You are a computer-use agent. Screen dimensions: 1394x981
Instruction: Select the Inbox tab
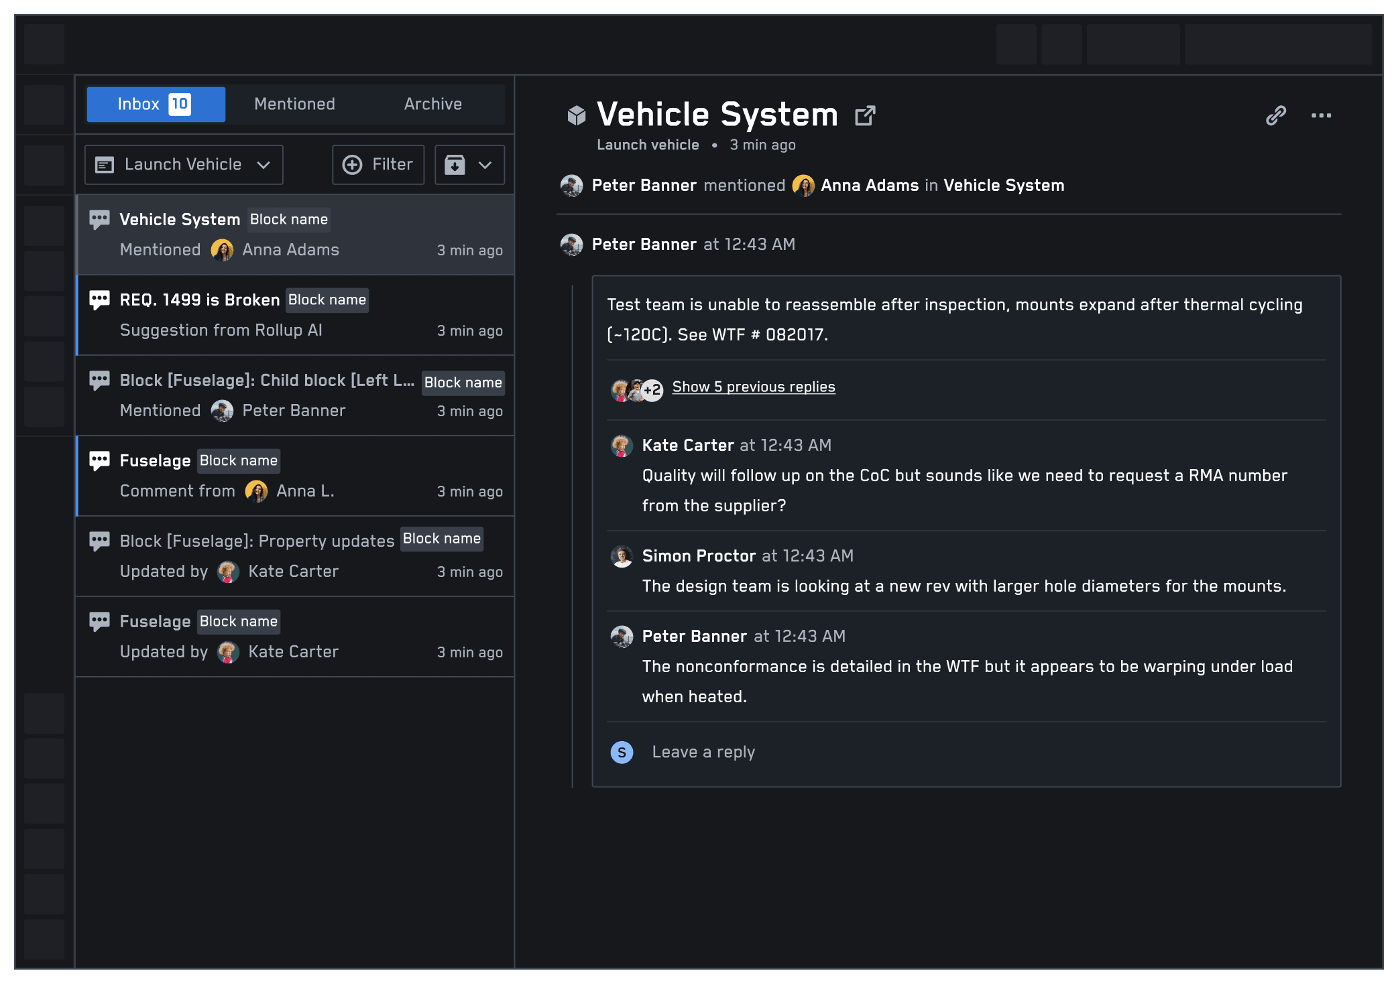point(156,104)
